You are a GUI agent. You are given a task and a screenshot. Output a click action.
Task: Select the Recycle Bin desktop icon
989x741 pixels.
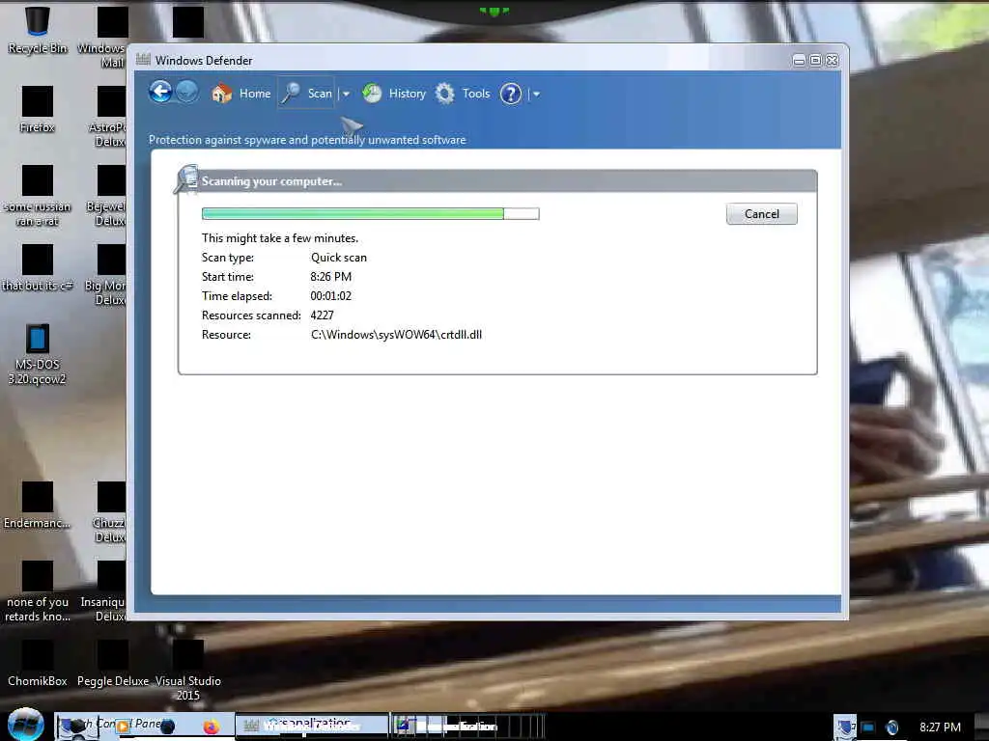38,30
